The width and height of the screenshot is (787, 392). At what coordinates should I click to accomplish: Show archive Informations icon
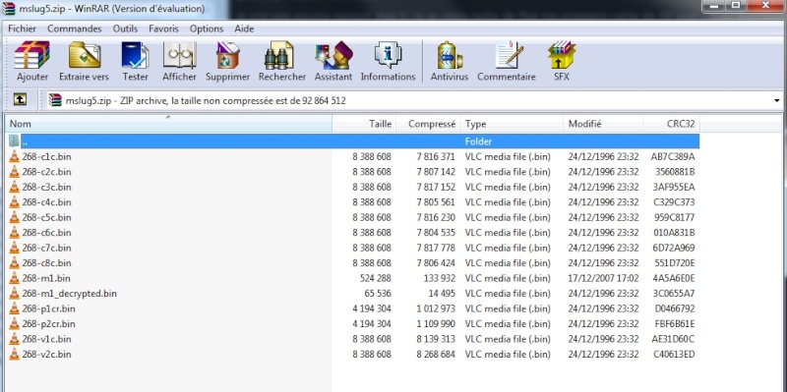coord(388,55)
